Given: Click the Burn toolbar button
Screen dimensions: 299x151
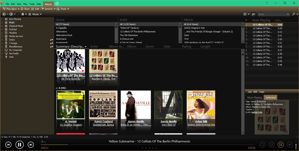Looking at the screenshot, I should coord(25,9).
